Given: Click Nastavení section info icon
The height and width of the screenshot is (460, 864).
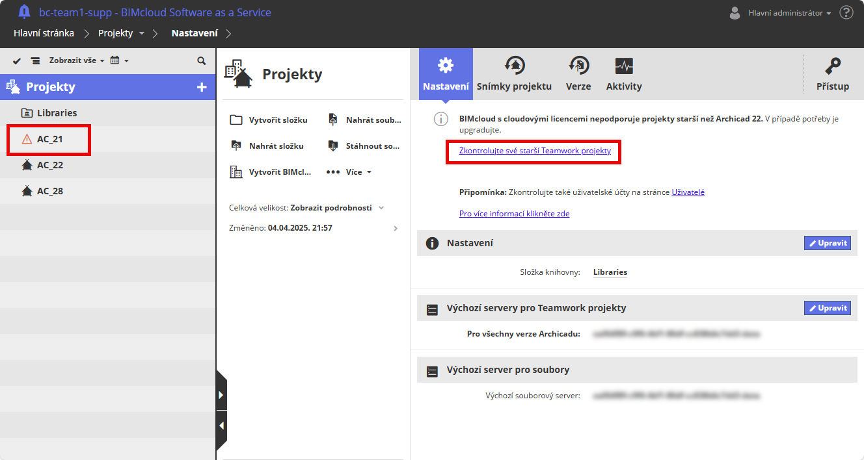Looking at the screenshot, I should 432,243.
